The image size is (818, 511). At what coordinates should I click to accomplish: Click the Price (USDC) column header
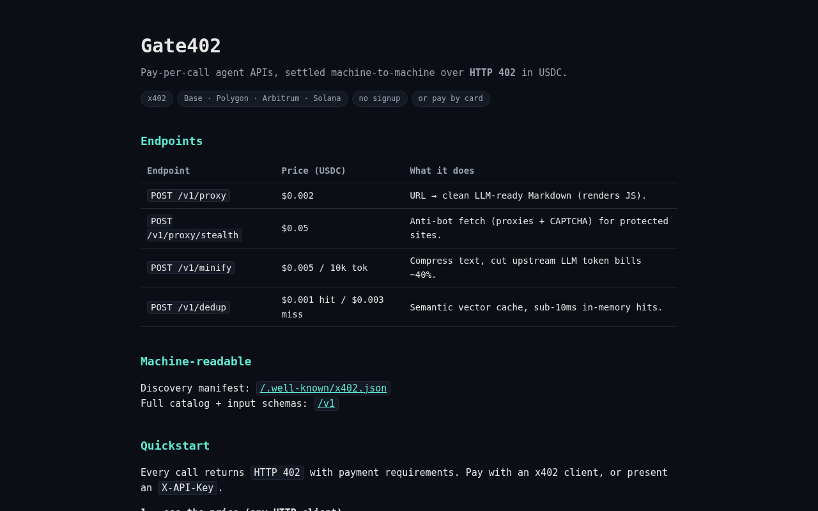click(314, 171)
